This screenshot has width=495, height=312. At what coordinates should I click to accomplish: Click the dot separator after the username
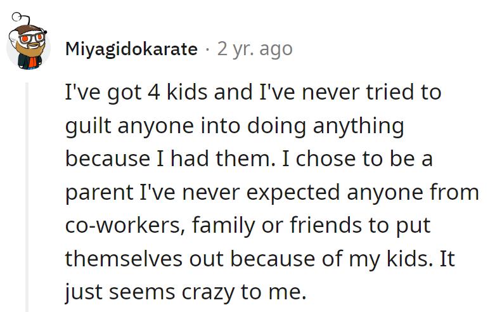click(x=207, y=49)
